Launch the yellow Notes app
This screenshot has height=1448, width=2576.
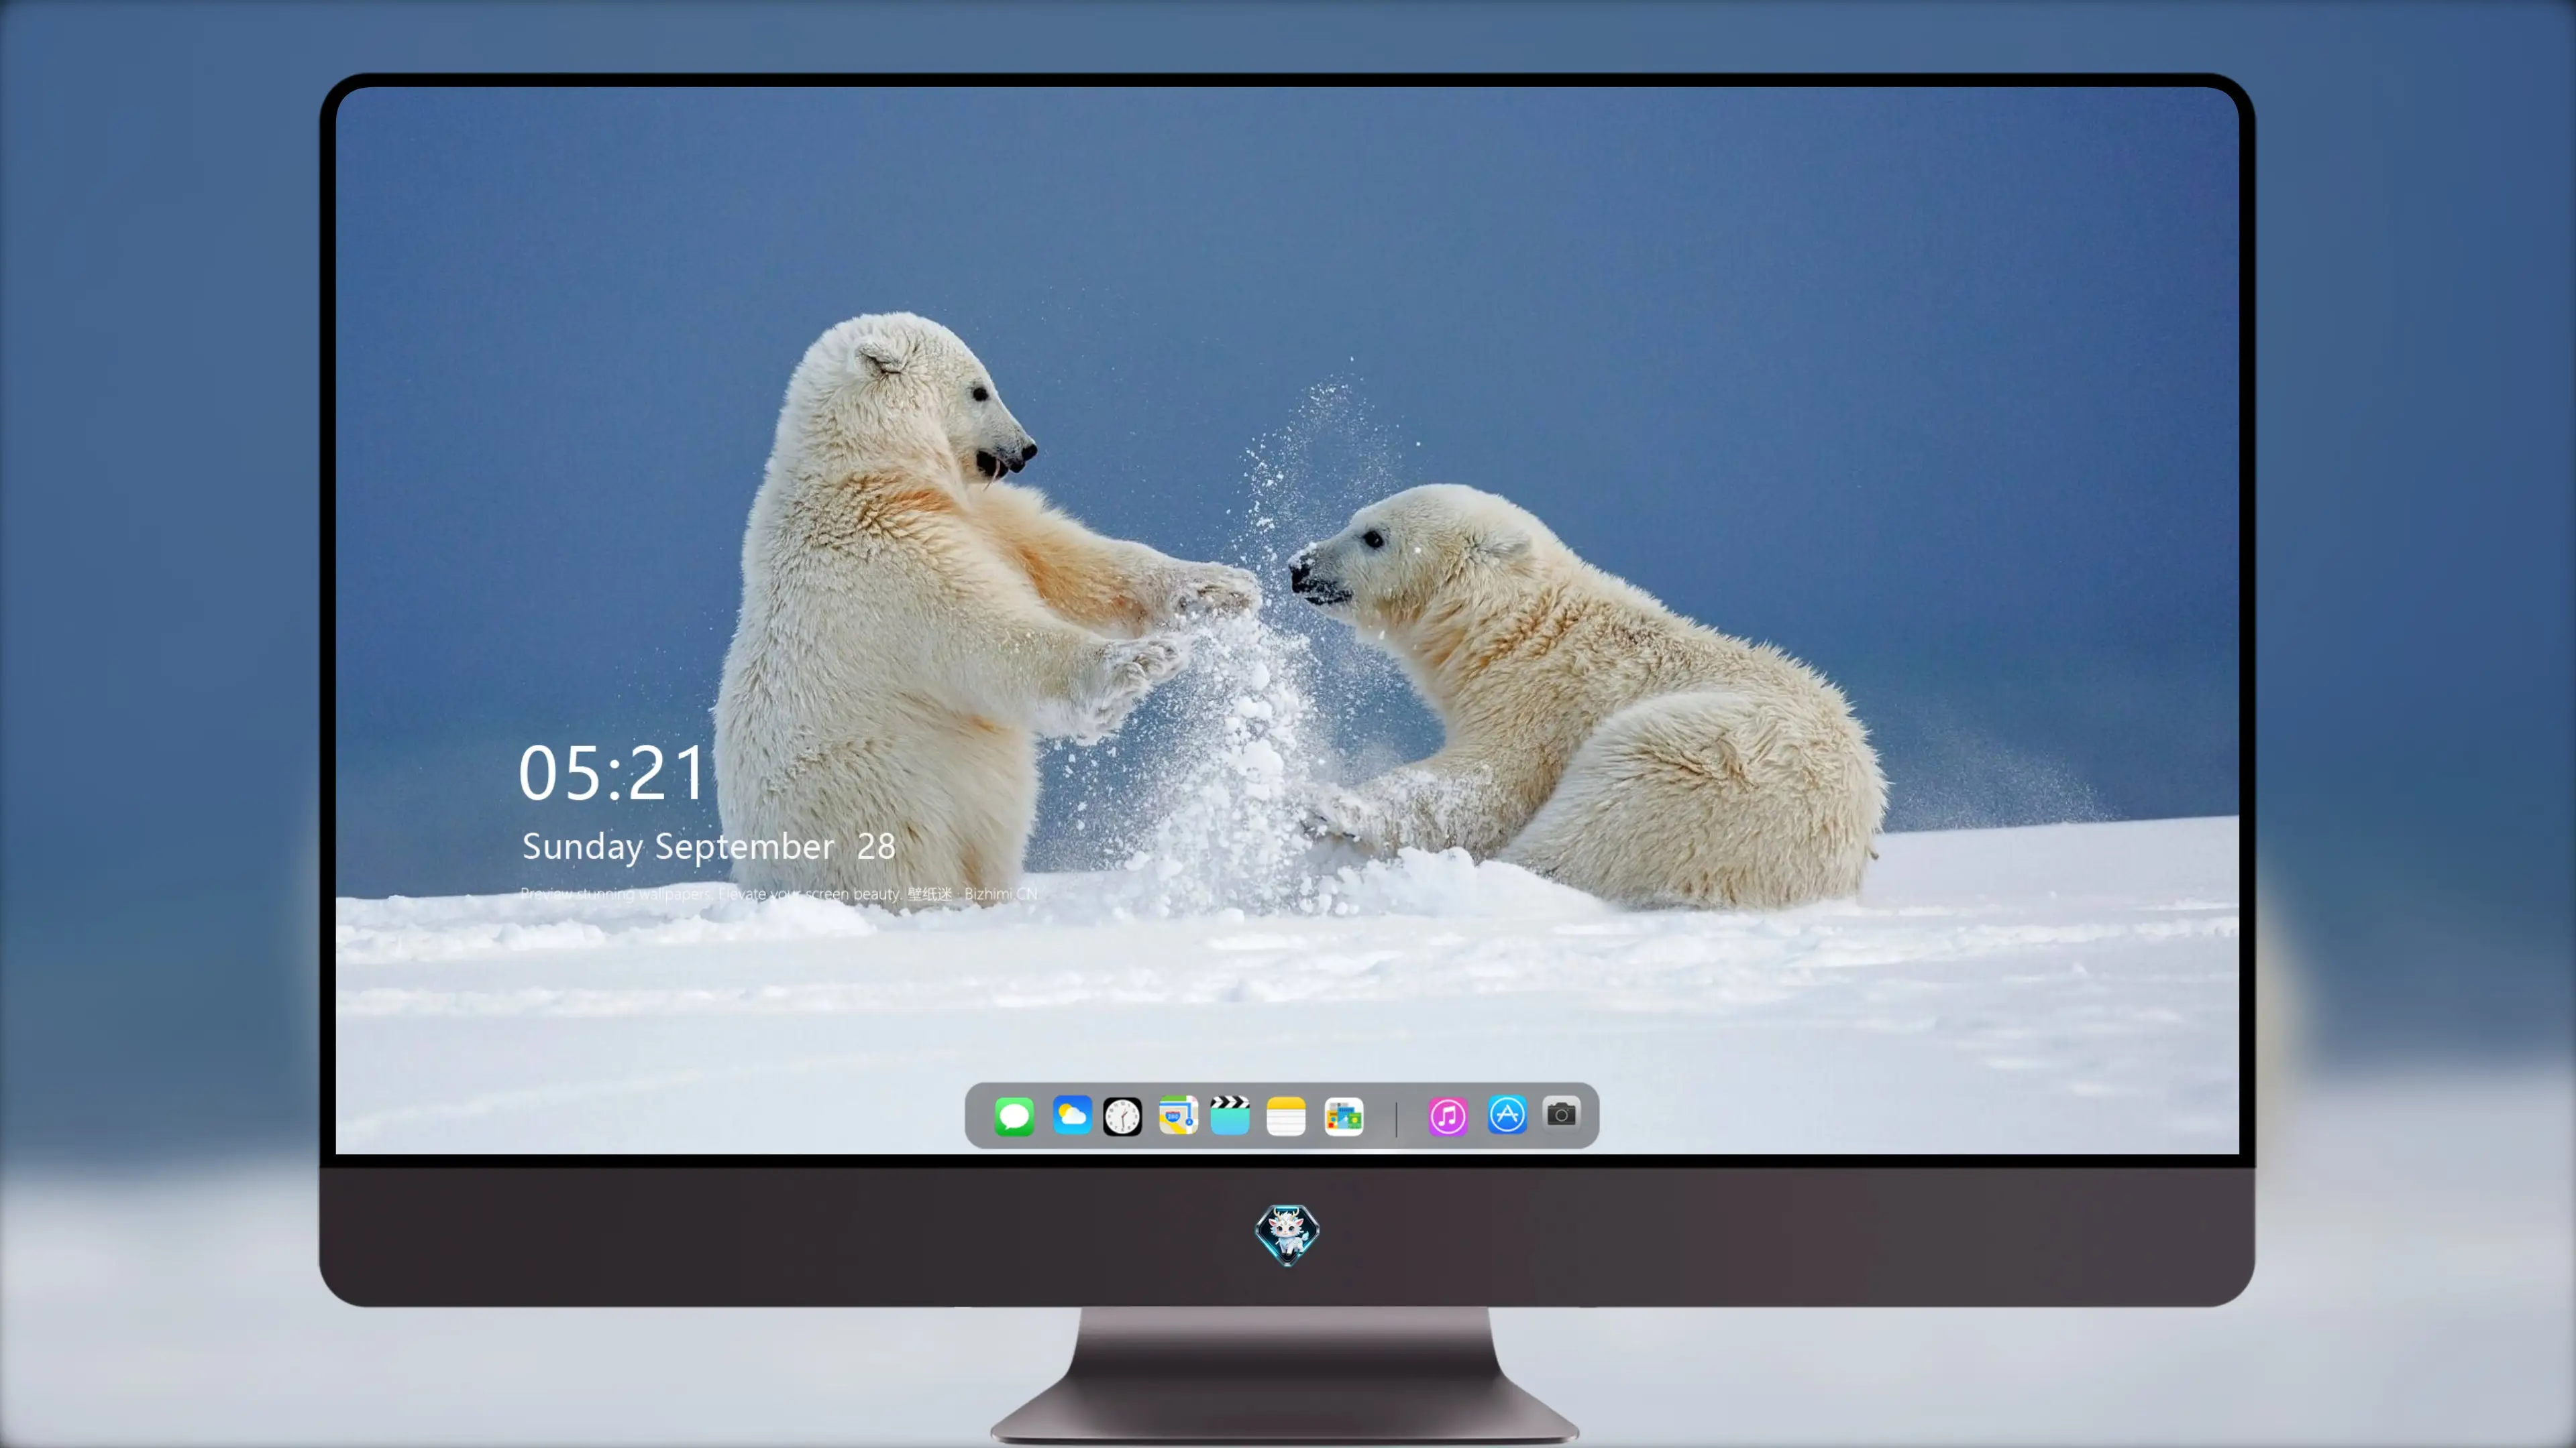coord(1286,1115)
